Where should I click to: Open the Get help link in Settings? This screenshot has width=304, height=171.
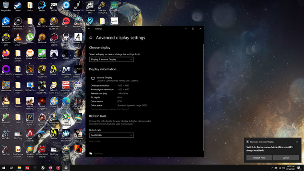click(x=98, y=153)
